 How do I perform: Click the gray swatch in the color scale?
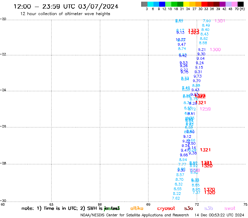tap(144, 4)
